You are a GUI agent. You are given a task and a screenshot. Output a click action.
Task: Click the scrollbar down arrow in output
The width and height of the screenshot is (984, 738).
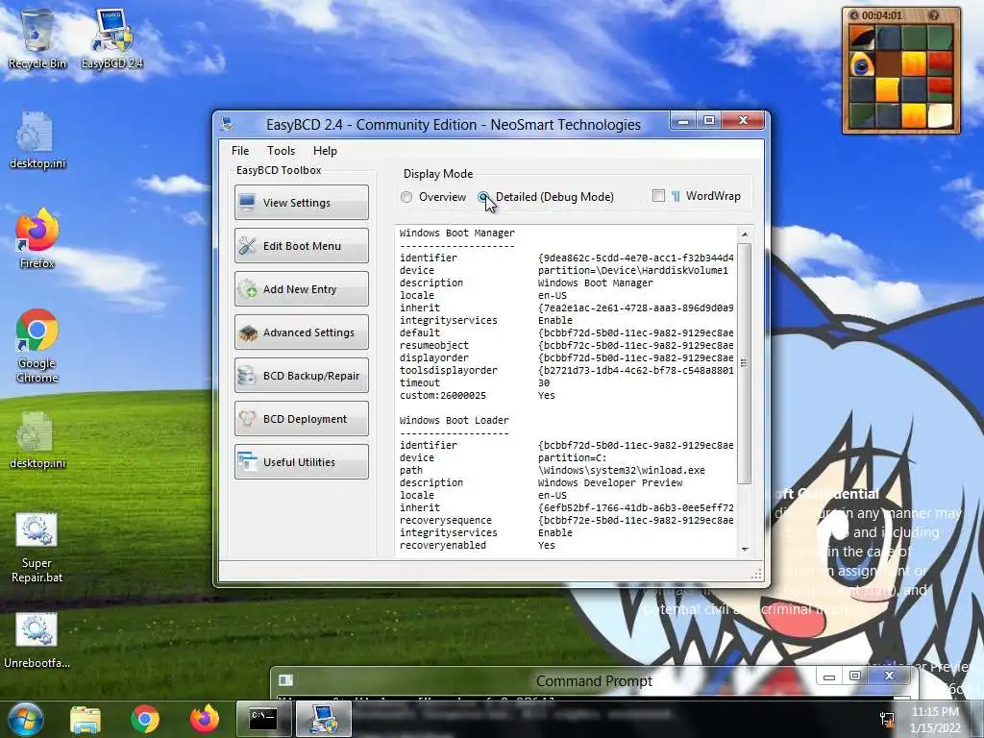(x=745, y=549)
